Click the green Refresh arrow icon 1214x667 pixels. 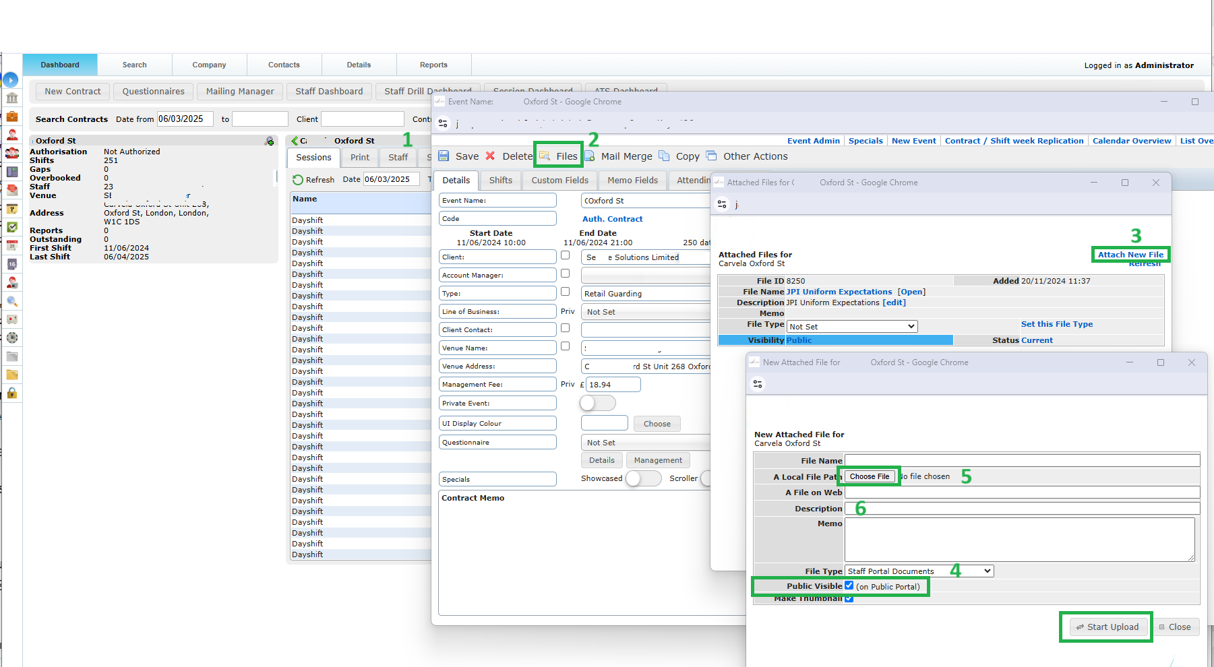[x=298, y=180]
